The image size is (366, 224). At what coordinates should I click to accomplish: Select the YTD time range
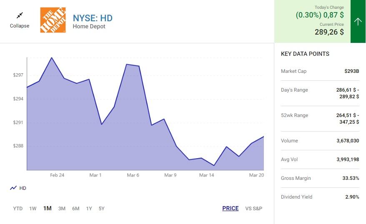click(x=18, y=208)
